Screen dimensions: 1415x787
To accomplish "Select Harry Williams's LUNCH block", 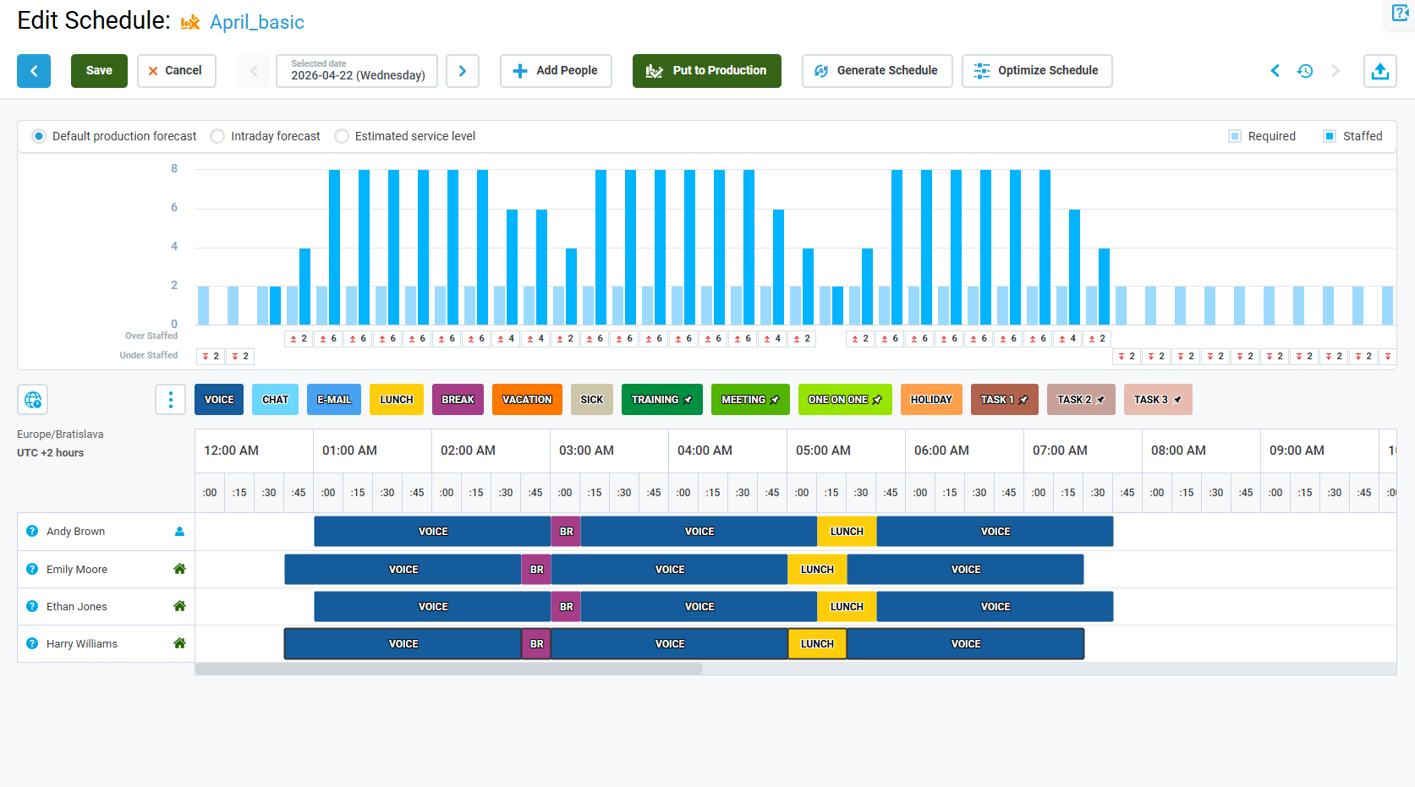I will click(817, 644).
